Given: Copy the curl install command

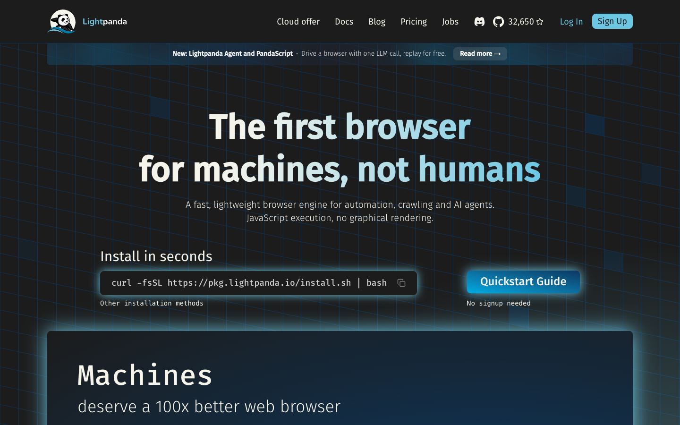Looking at the screenshot, I should pos(401,283).
